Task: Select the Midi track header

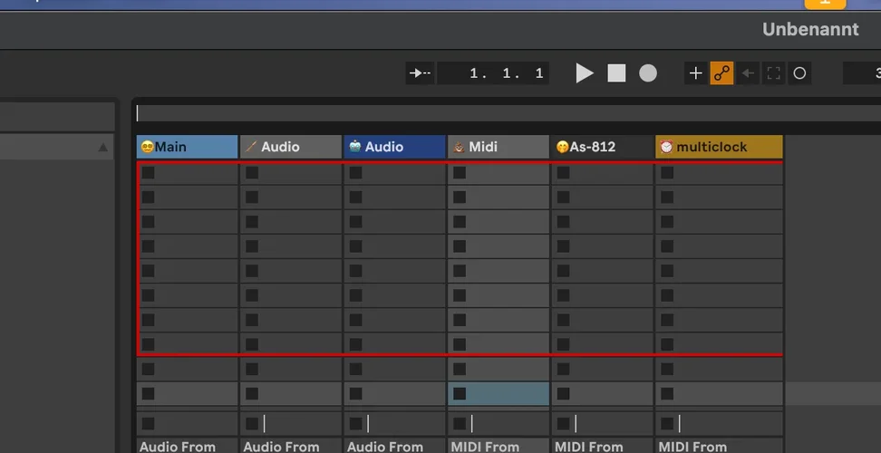Action: point(498,147)
